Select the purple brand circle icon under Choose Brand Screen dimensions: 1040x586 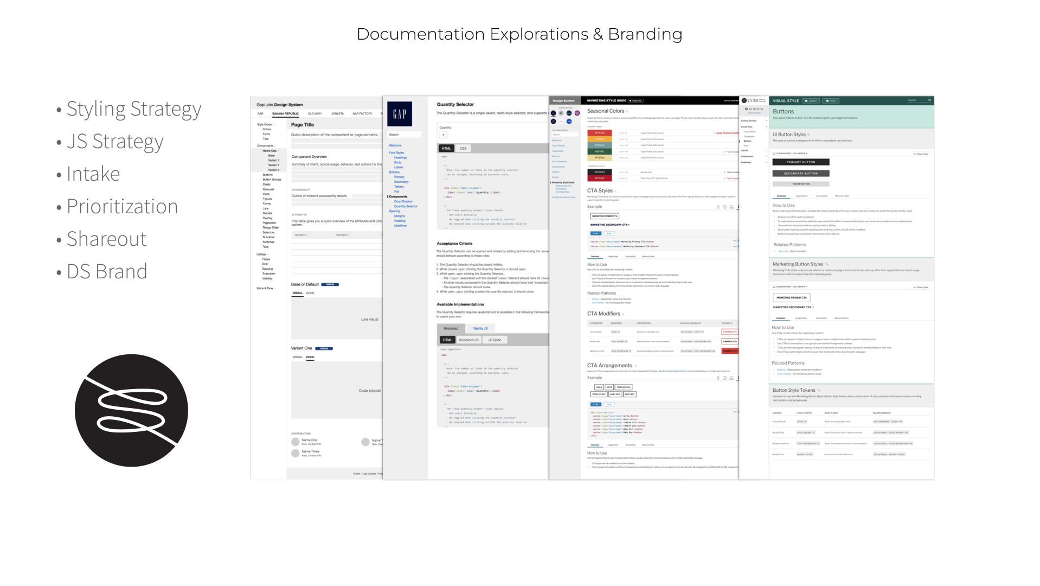pos(577,113)
